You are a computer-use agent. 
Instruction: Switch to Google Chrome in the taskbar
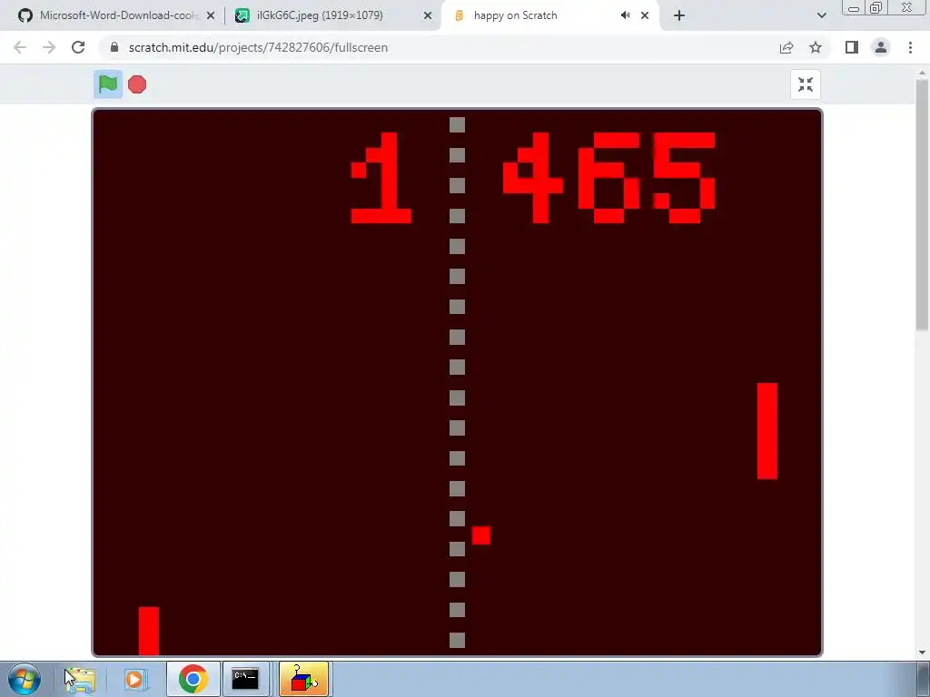[x=193, y=679]
